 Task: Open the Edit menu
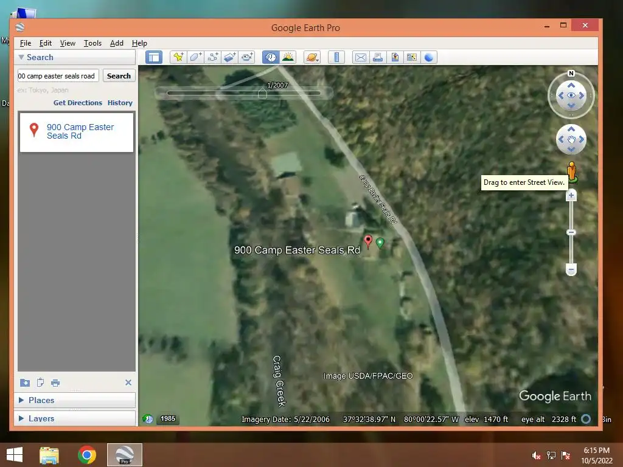(x=45, y=43)
